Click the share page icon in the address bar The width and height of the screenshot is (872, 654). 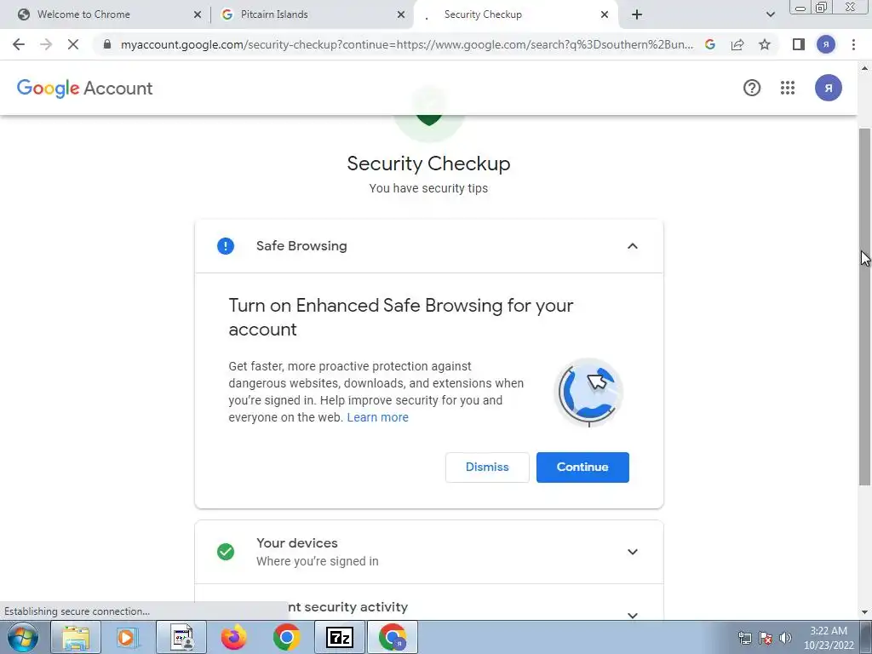[x=737, y=44]
